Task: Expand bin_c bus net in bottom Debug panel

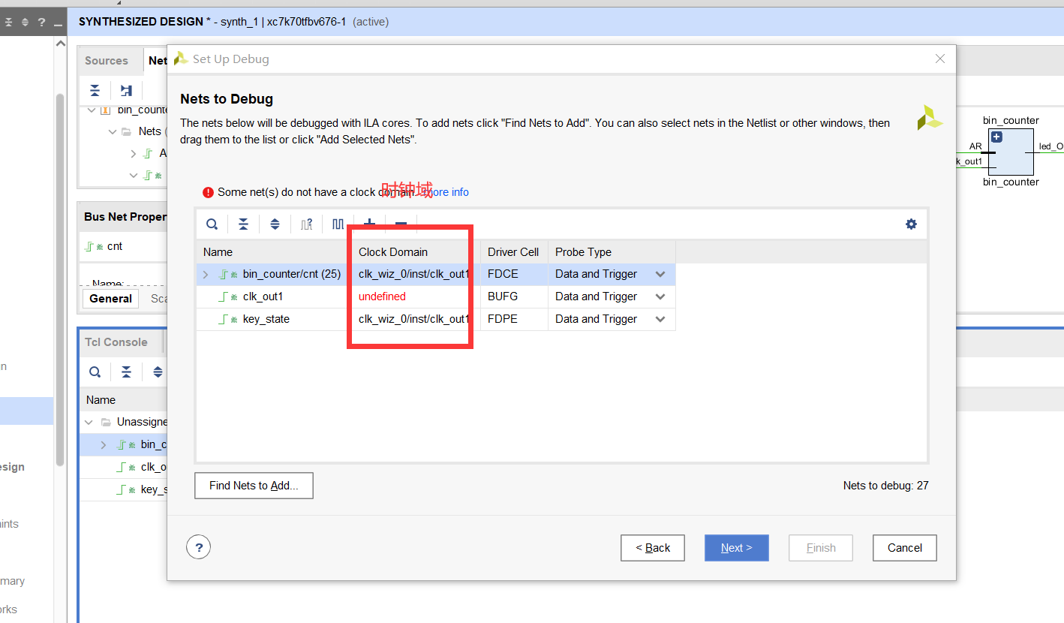Action: pos(104,444)
